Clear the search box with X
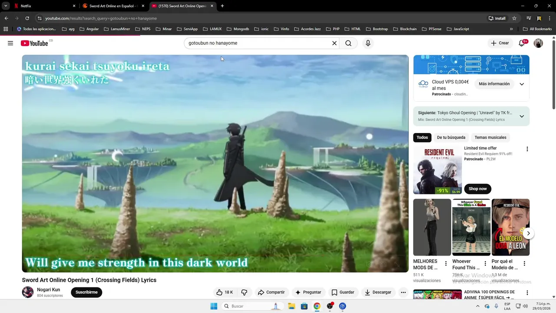556x313 pixels. pyautogui.click(x=334, y=43)
